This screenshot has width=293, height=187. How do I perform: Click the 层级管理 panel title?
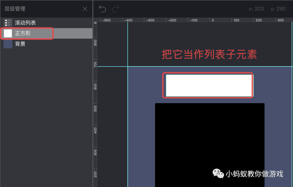(15, 9)
